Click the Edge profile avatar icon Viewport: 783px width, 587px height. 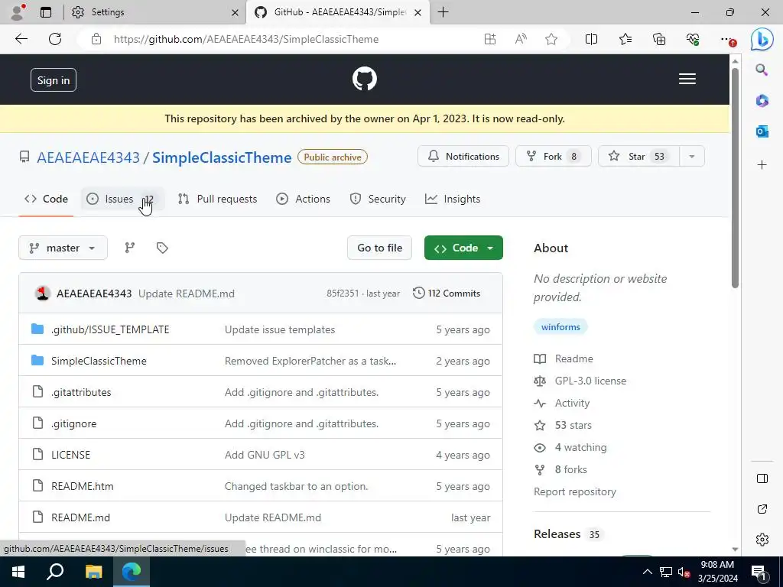click(x=18, y=12)
